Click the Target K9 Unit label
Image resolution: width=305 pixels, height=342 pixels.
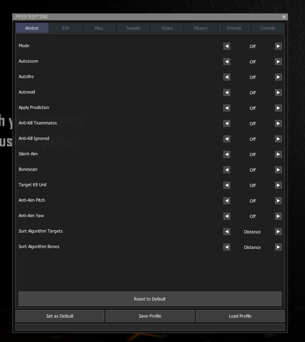pos(32,185)
